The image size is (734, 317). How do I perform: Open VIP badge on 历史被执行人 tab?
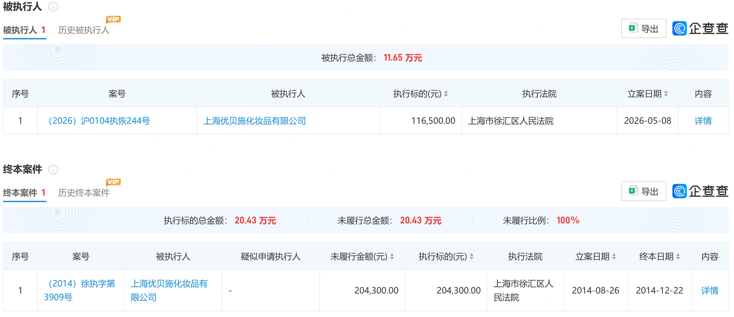coord(113,19)
